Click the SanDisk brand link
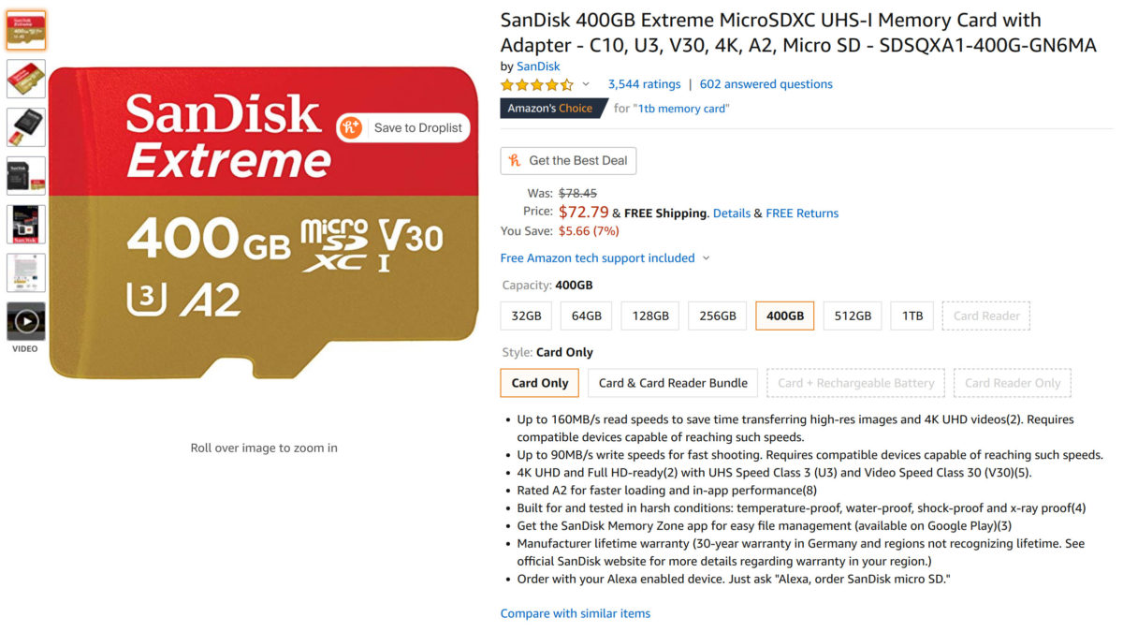 pyautogui.click(x=538, y=66)
